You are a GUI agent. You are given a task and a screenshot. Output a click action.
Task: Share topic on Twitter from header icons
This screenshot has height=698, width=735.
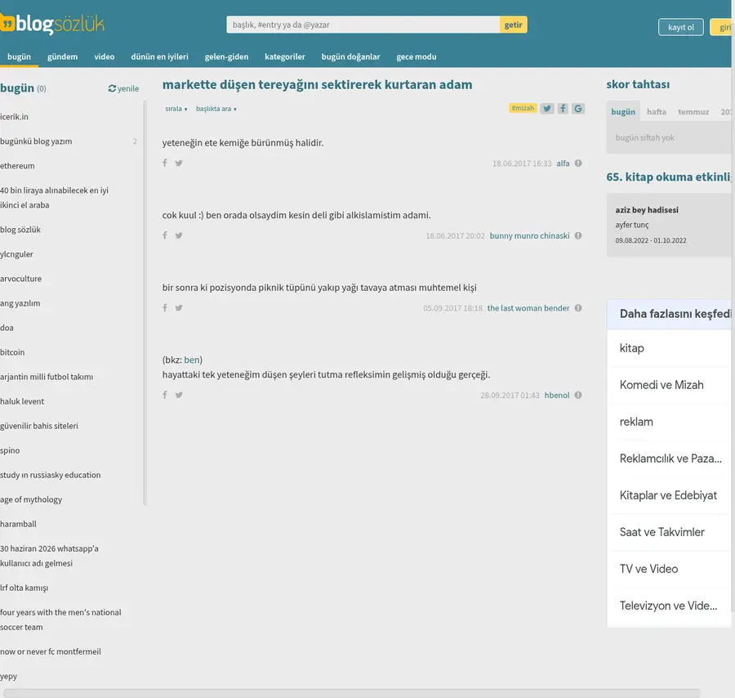tap(546, 109)
